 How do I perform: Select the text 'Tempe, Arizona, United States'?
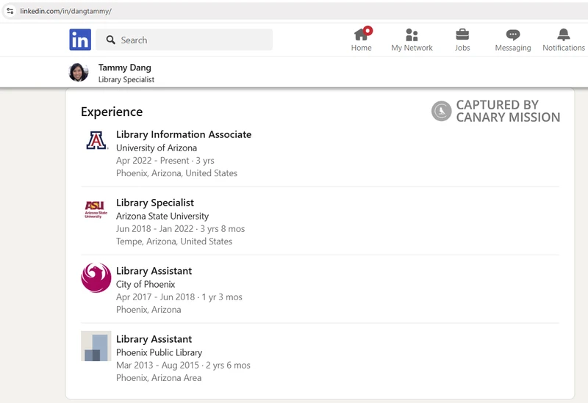coord(174,242)
